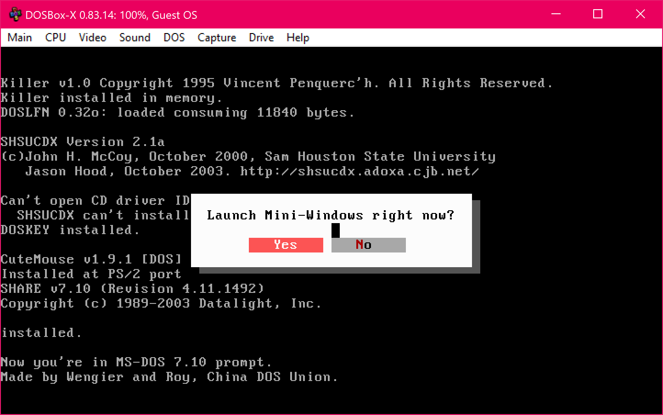The width and height of the screenshot is (663, 415).
Task: Open the Capture menu
Action: click(x=216, y=37)
